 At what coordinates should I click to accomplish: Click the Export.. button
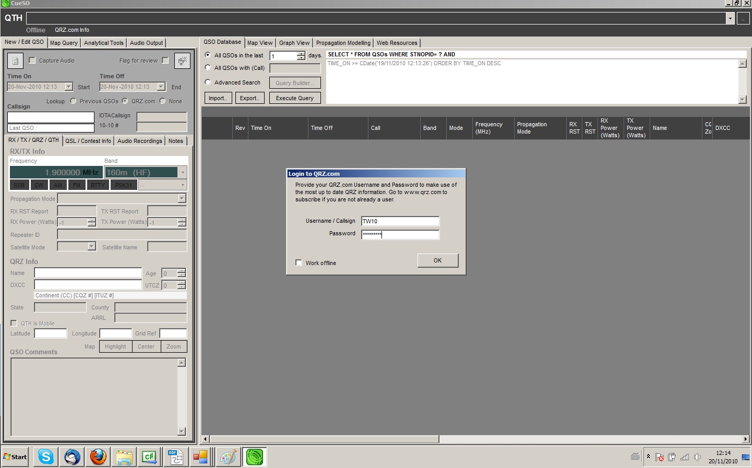249,98
